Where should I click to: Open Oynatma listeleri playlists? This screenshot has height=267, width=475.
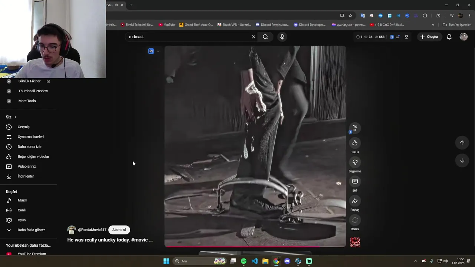coord(30,137)
